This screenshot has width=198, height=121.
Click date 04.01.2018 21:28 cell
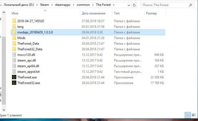[x=93, y=38]
